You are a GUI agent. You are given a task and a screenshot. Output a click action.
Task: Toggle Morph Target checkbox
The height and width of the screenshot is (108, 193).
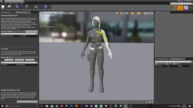tap(156, 64)
